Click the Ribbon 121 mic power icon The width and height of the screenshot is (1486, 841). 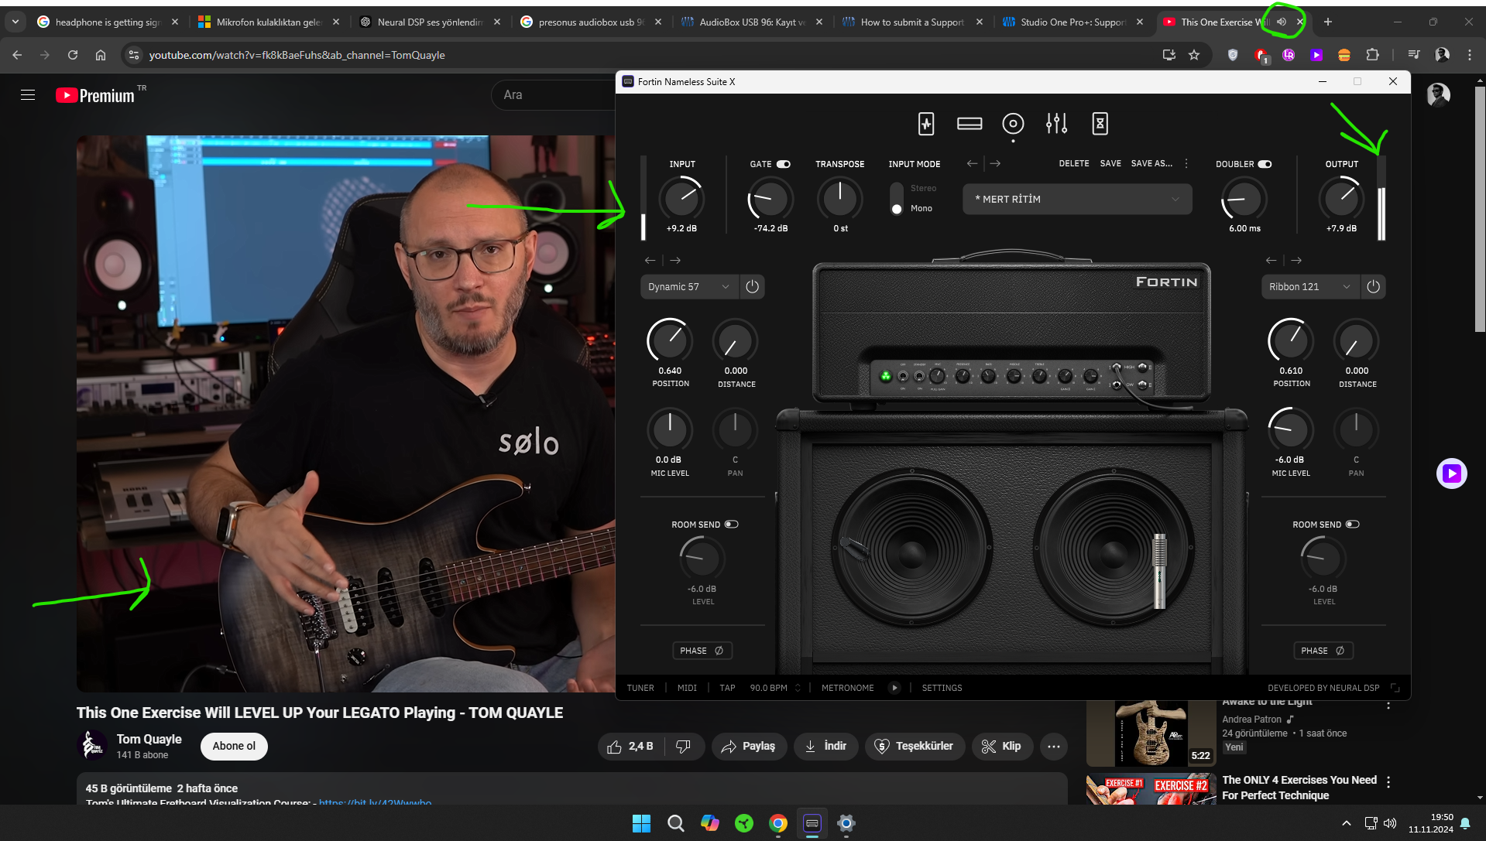pos(1373,287)
